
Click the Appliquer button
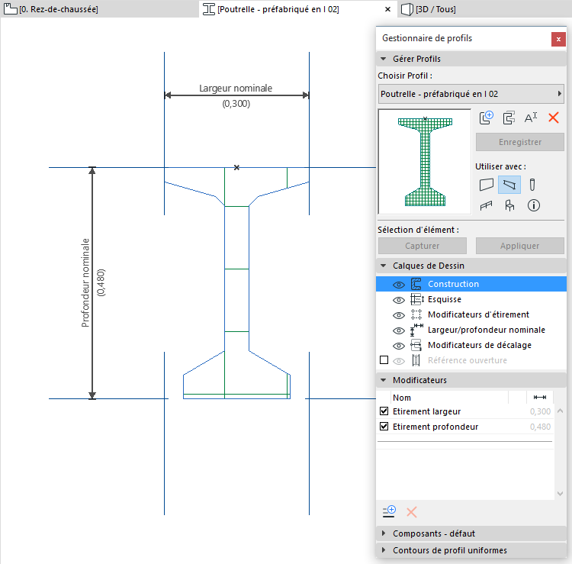(519, 246)
